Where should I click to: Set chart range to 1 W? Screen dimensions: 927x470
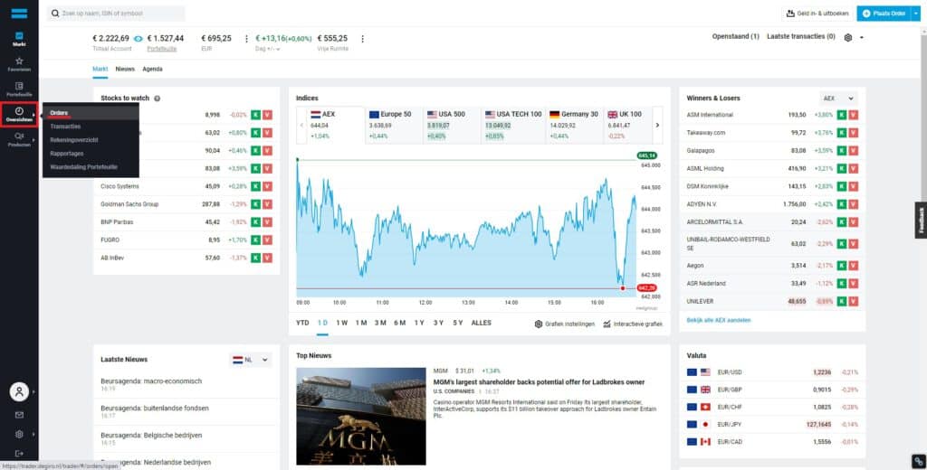pyautogui.click(x=341, y=323)
